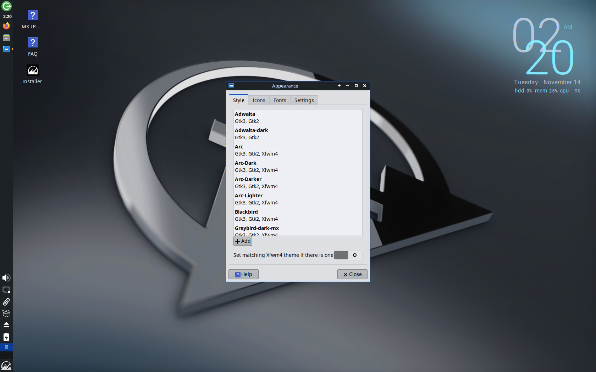This screenshot has height=372, width=596.
Task: Switch to the Style tab
Action: click(238, 100)
